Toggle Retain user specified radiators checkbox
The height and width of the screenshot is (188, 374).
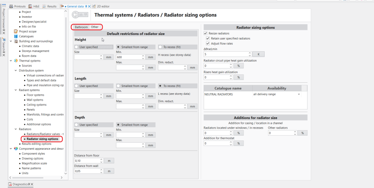208,38
